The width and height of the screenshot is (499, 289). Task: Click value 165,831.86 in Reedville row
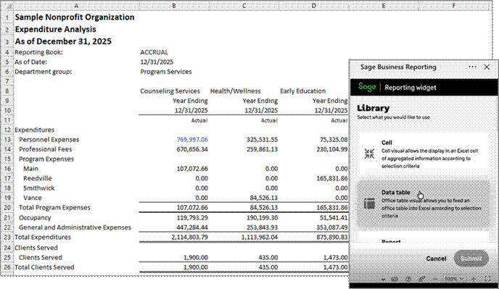332,178
